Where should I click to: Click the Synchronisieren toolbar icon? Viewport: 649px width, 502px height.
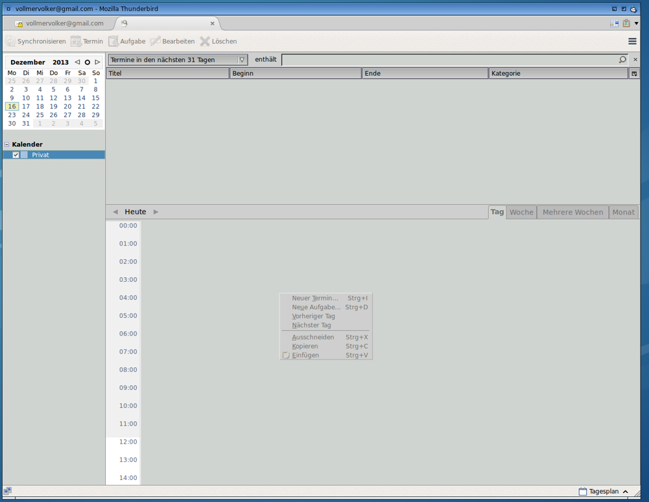tap(11, 41)
